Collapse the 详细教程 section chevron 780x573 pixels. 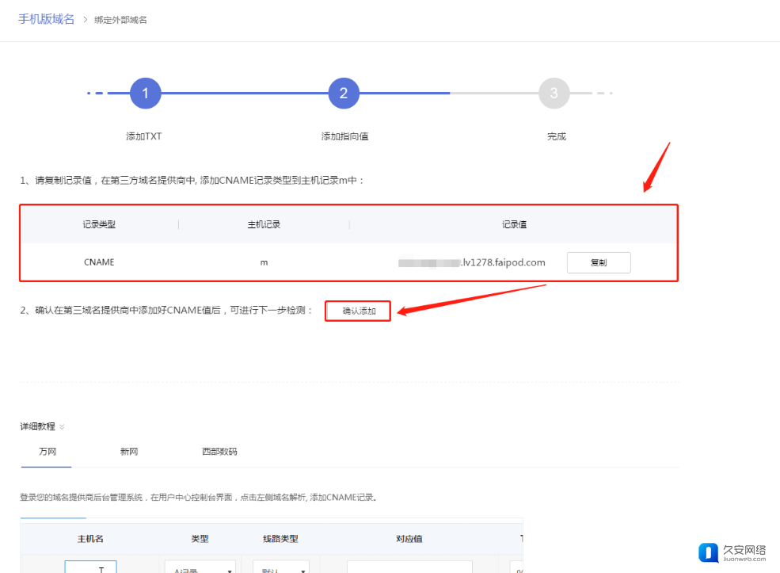[x=62, y=427]
